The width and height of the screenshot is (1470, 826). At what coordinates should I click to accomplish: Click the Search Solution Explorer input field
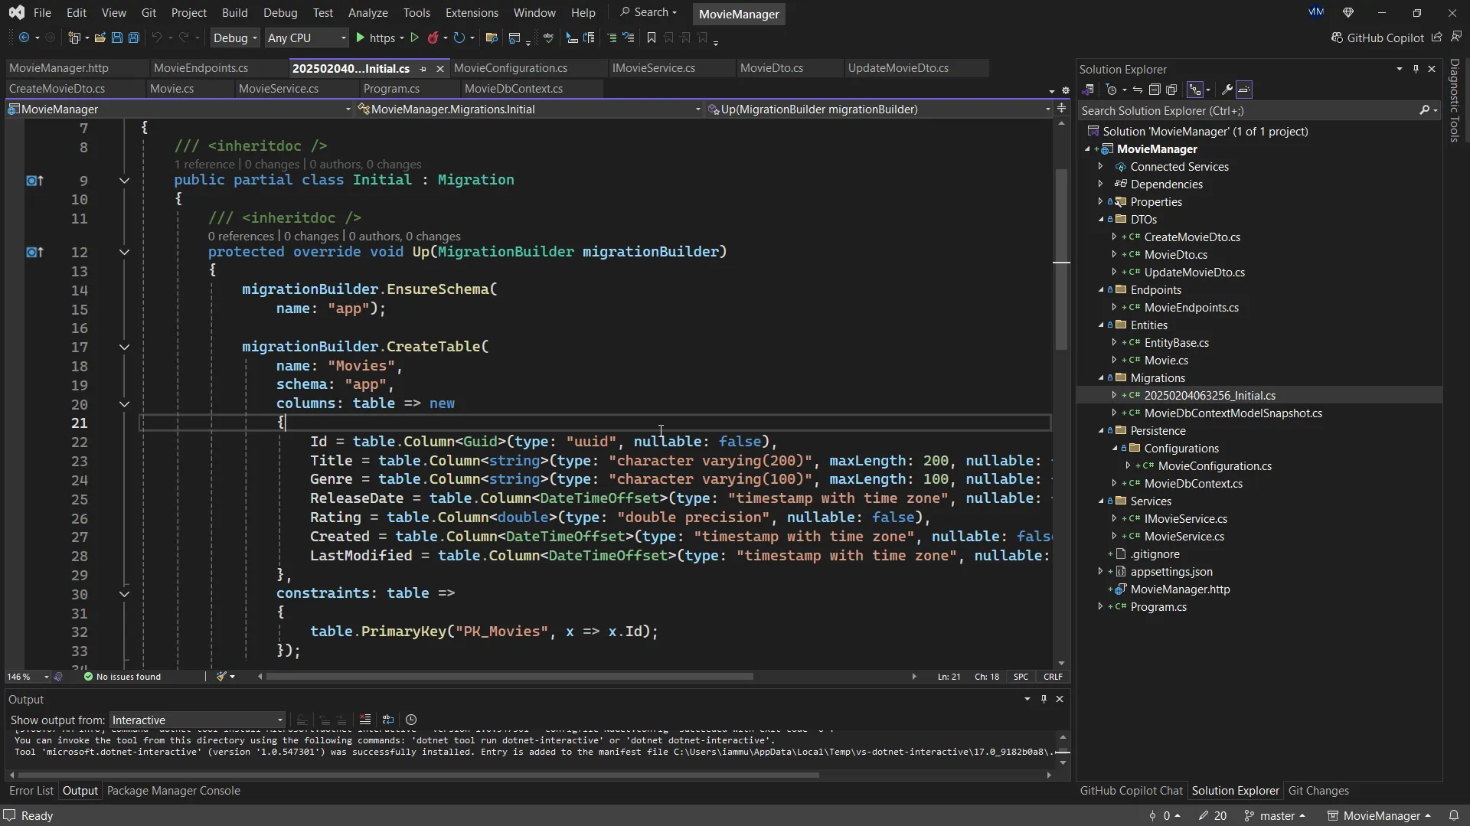click(1248, 111)
